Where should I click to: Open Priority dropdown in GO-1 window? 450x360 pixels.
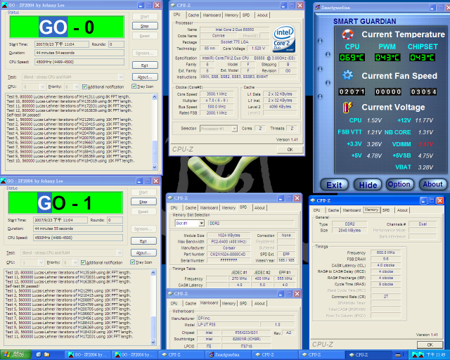coord(75,262)
